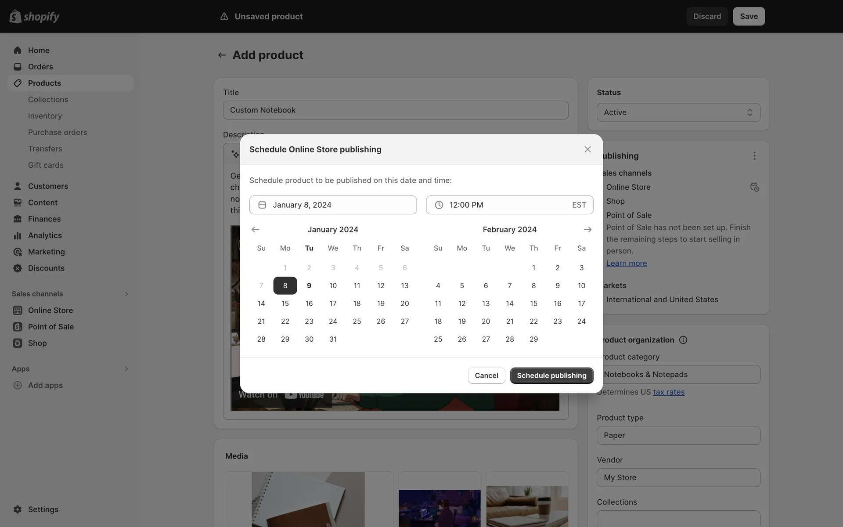Close the Schedule publishing dialog
The width and height of the screenshot is (843, 527).
(587, 149)
